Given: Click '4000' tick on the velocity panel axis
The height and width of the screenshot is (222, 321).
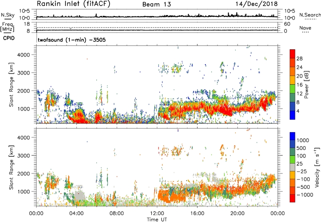Looking at the screenshot, I should pos(24,137).
